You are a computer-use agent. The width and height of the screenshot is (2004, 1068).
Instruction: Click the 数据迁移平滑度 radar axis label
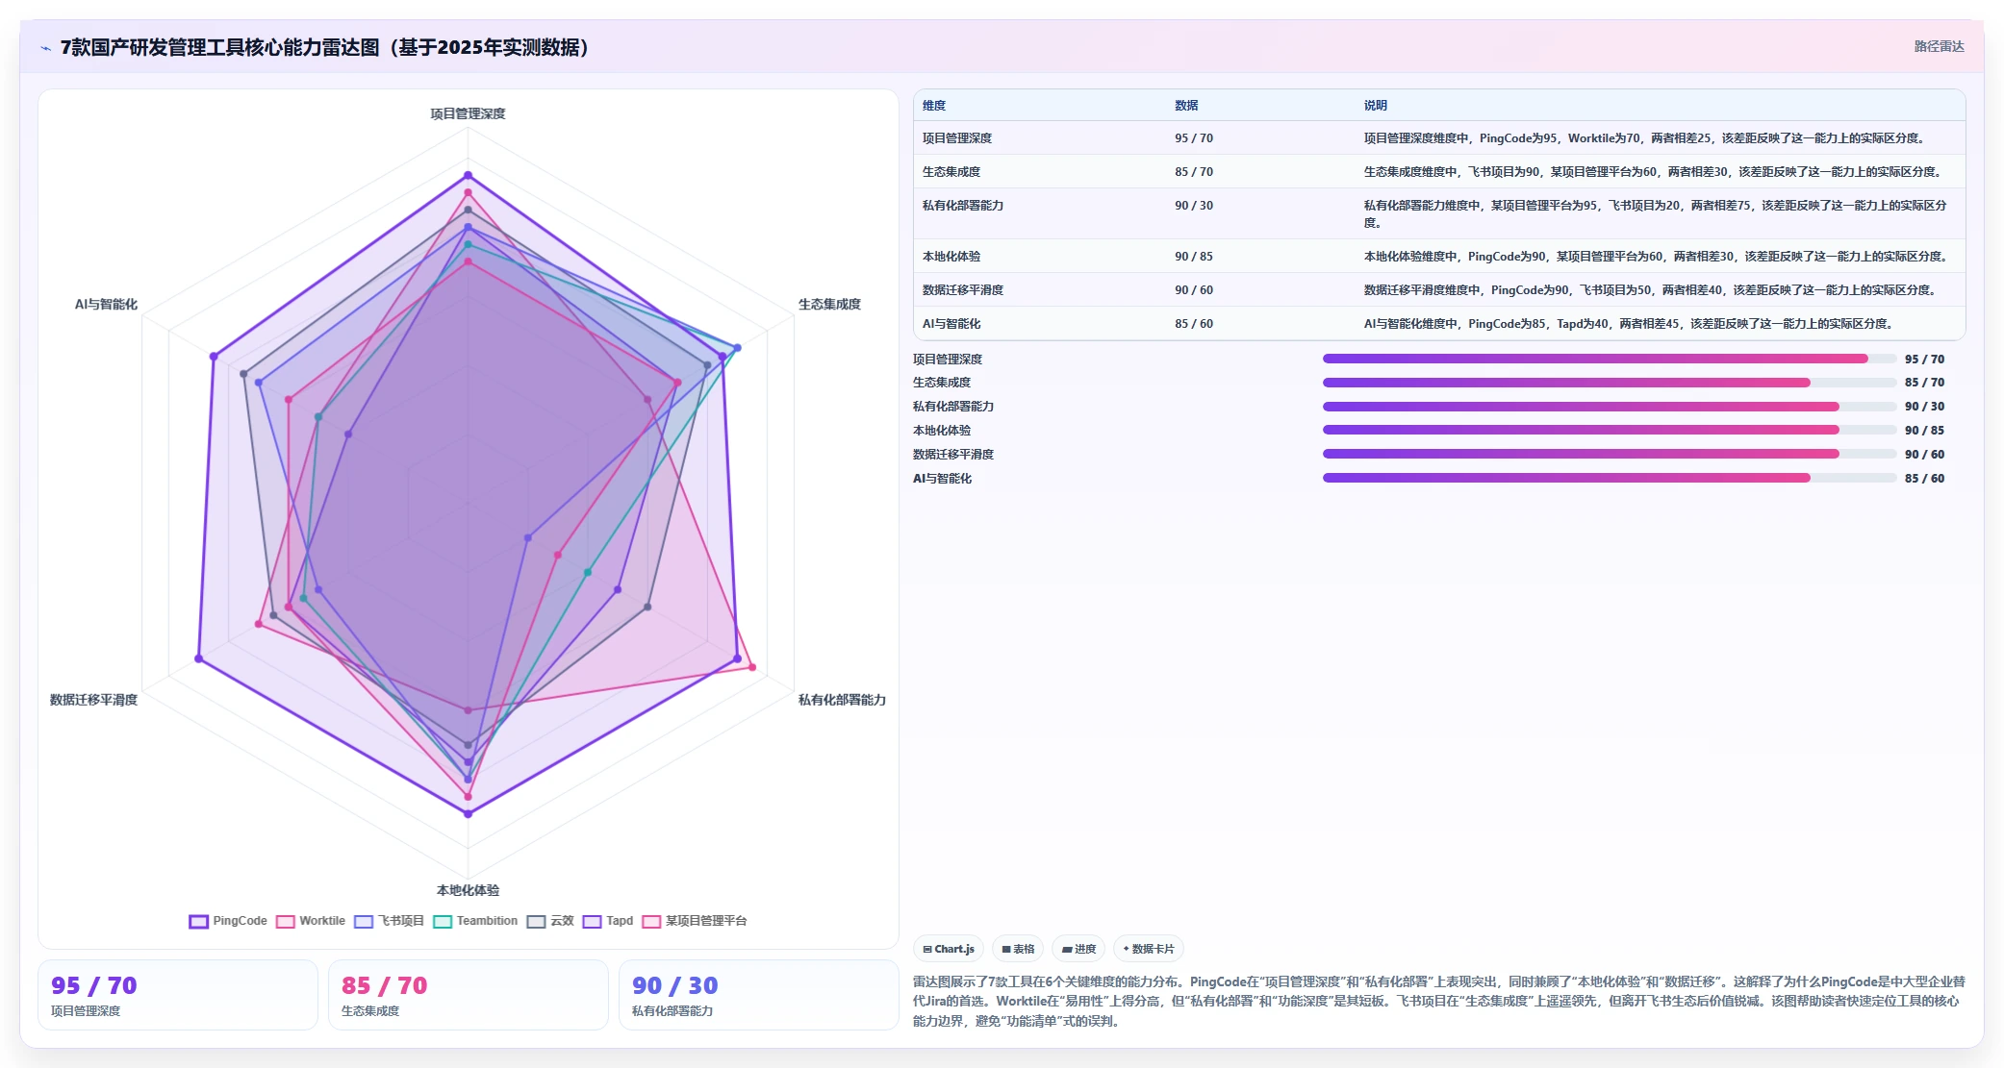pos(93,700)
